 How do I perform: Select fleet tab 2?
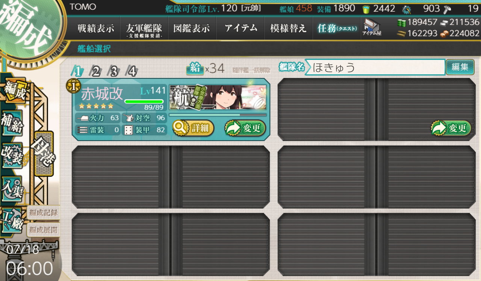[96, 71]
